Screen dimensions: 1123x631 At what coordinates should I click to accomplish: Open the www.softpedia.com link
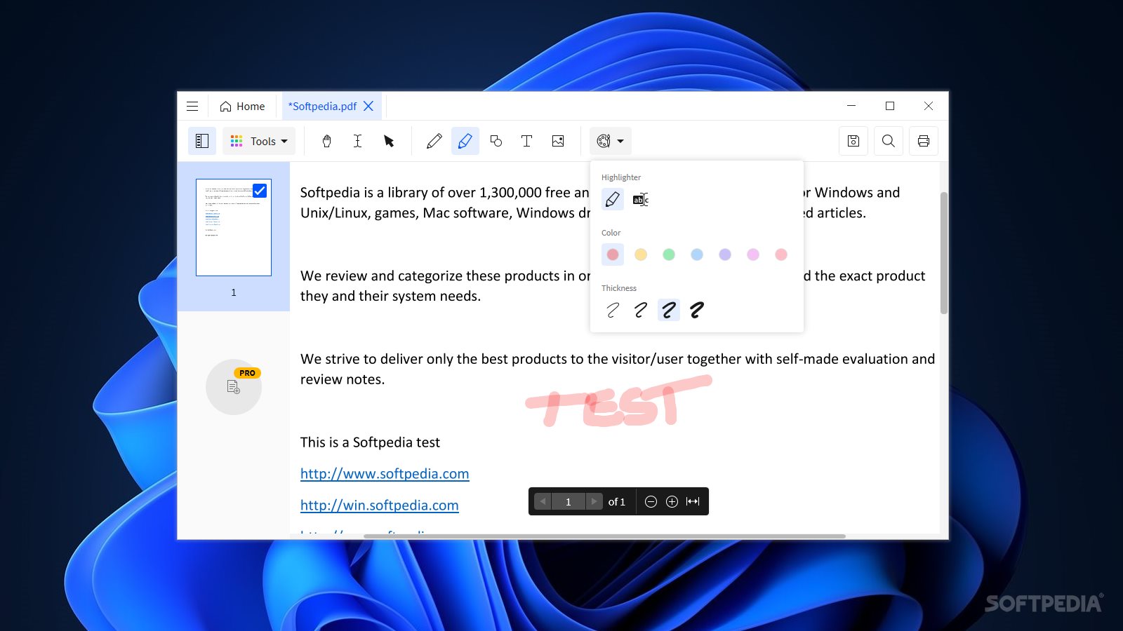pyautogui.click(x=385, y=474)
